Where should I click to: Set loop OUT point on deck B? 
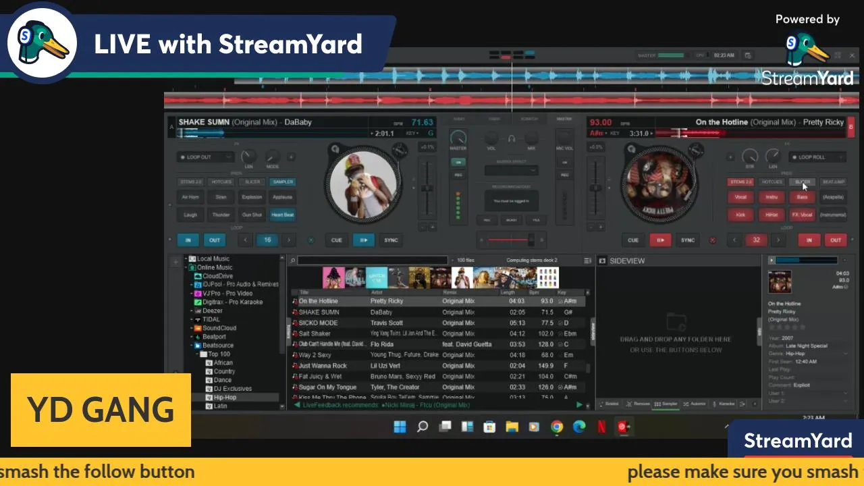tap(836, 240)
